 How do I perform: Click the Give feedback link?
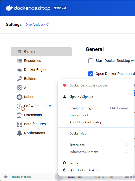click(36, 25)
